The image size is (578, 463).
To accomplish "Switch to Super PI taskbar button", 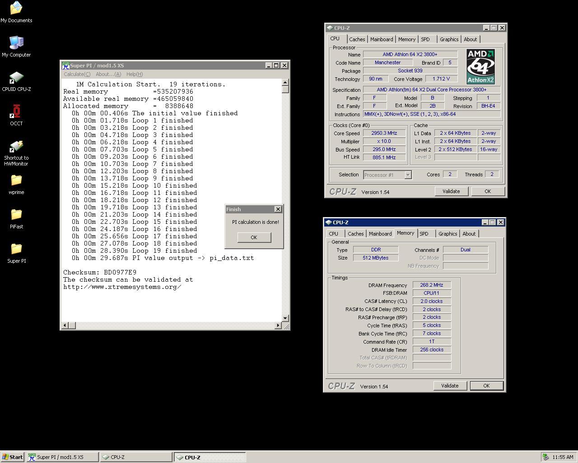I will (x=62, y=457).
